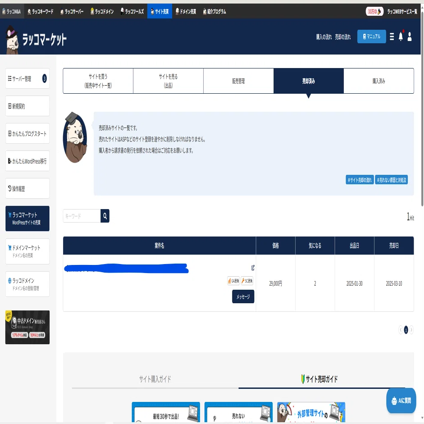Click the 33万ID badge
Viewport: 424px width, 424px height.
[x=374, y=11]
